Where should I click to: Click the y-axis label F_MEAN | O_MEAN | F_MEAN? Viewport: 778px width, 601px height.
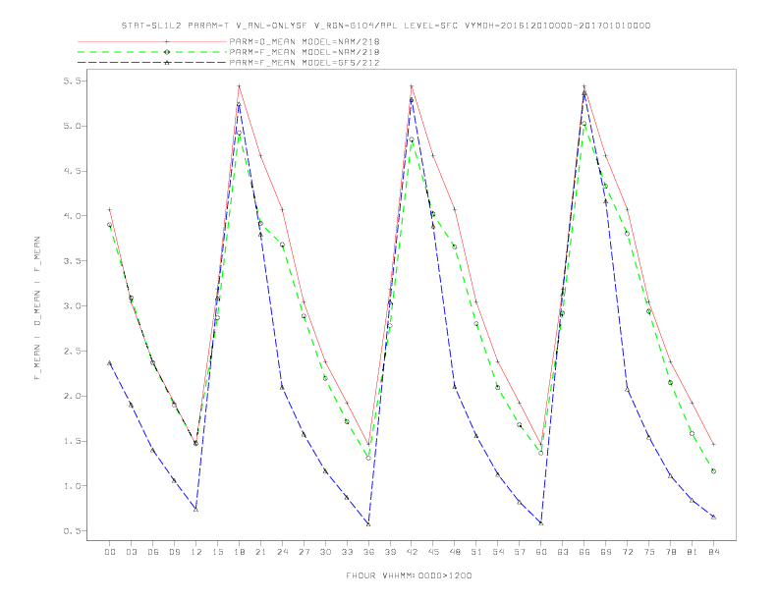[x=37, y=308]
